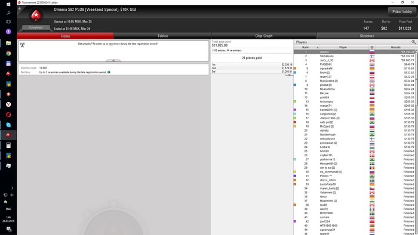The width and height of the screenshot is (418, 235).
Task: Click the $946.74 result value
Action: click(x=409, y=64)
